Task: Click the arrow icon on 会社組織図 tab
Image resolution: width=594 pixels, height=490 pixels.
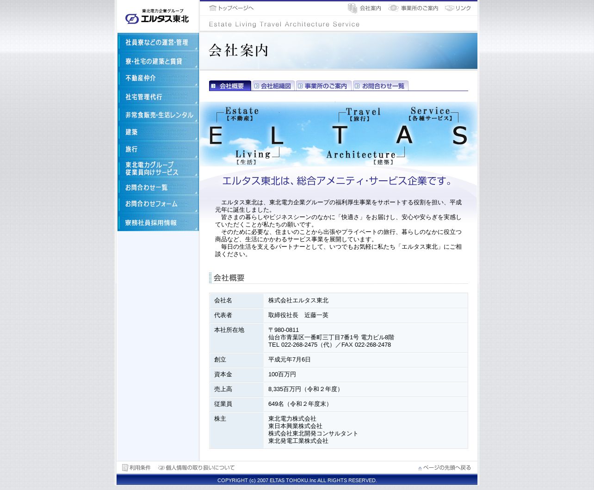Action: point(257,86)
